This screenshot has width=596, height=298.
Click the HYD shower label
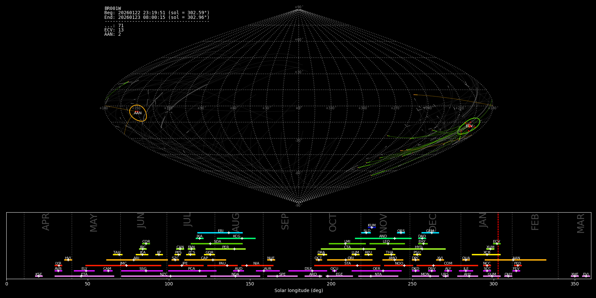click(419, 247)
